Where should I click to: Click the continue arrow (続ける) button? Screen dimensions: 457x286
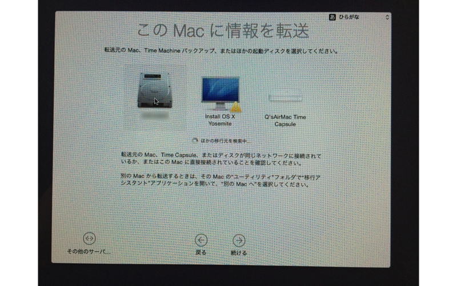point(239,240)
